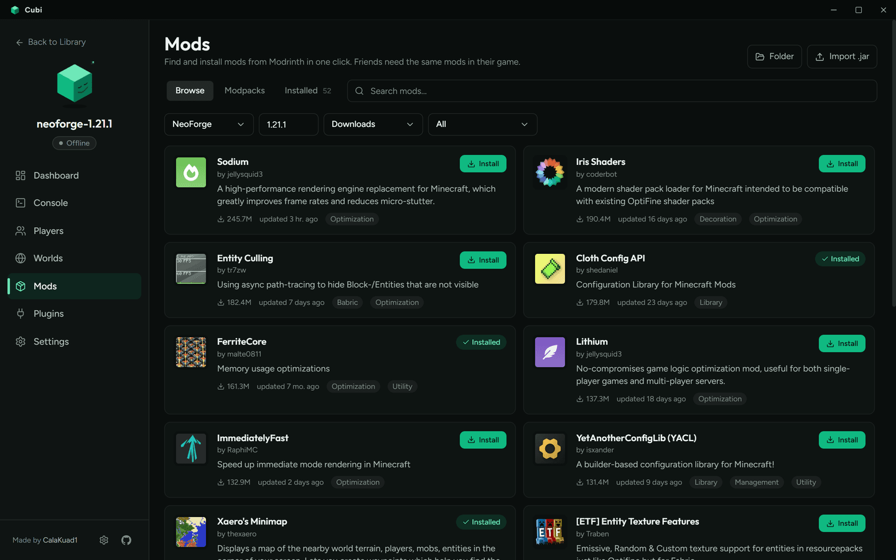Click the neoforge-1.21.1 server name
This screenshot has height=560, width=896.
click(x=75, y=124)
